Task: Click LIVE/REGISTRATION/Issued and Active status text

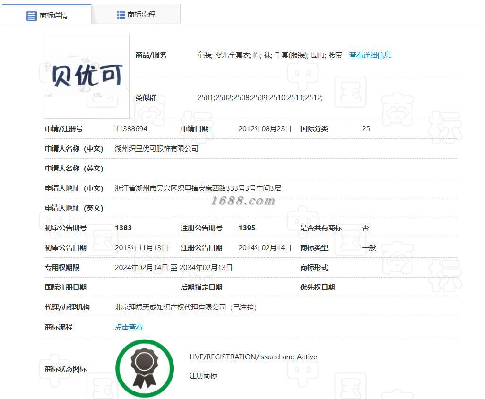Action: tap(253, 357)
